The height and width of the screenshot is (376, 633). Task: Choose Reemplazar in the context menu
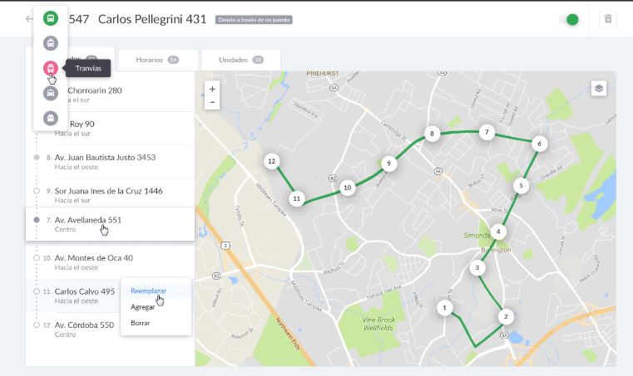[149, 291]
